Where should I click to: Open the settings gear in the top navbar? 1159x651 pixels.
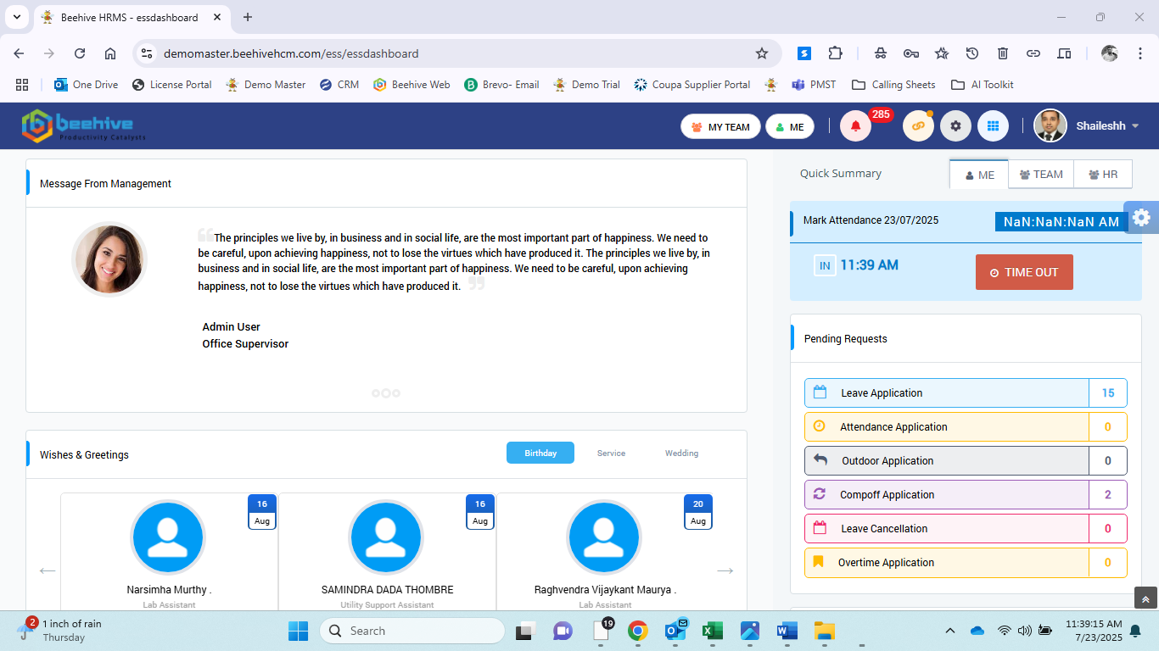955,125
